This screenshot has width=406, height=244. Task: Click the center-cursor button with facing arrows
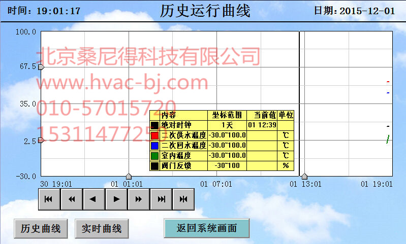(183, 199)
